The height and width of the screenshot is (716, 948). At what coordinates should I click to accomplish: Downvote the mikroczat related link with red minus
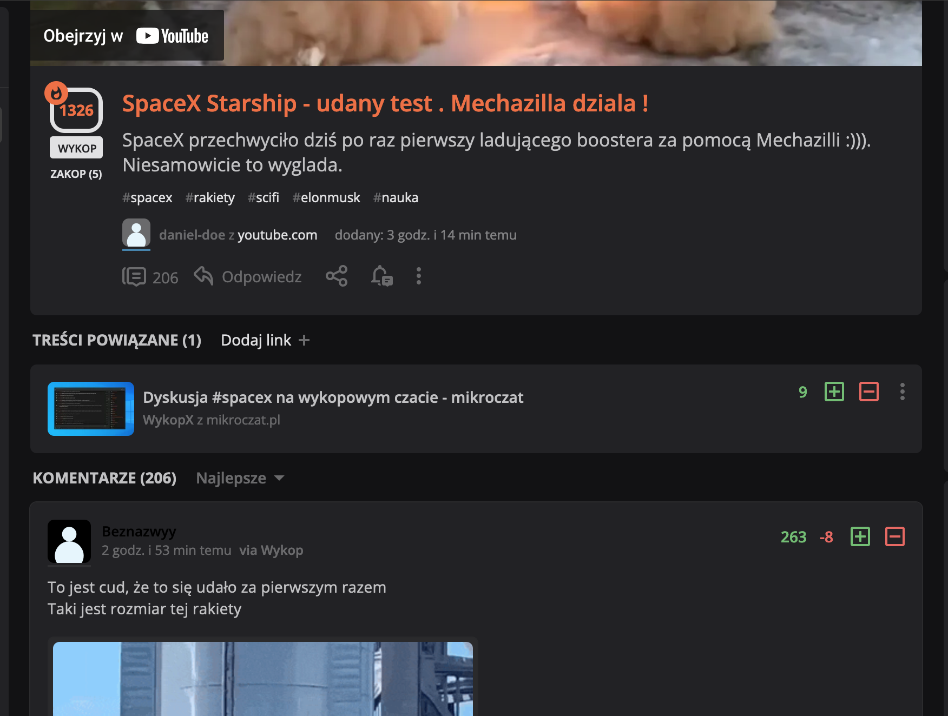coord(868,392)
